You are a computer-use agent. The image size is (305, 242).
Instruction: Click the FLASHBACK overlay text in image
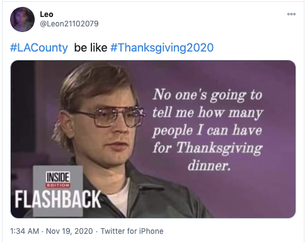coord(58,199)
